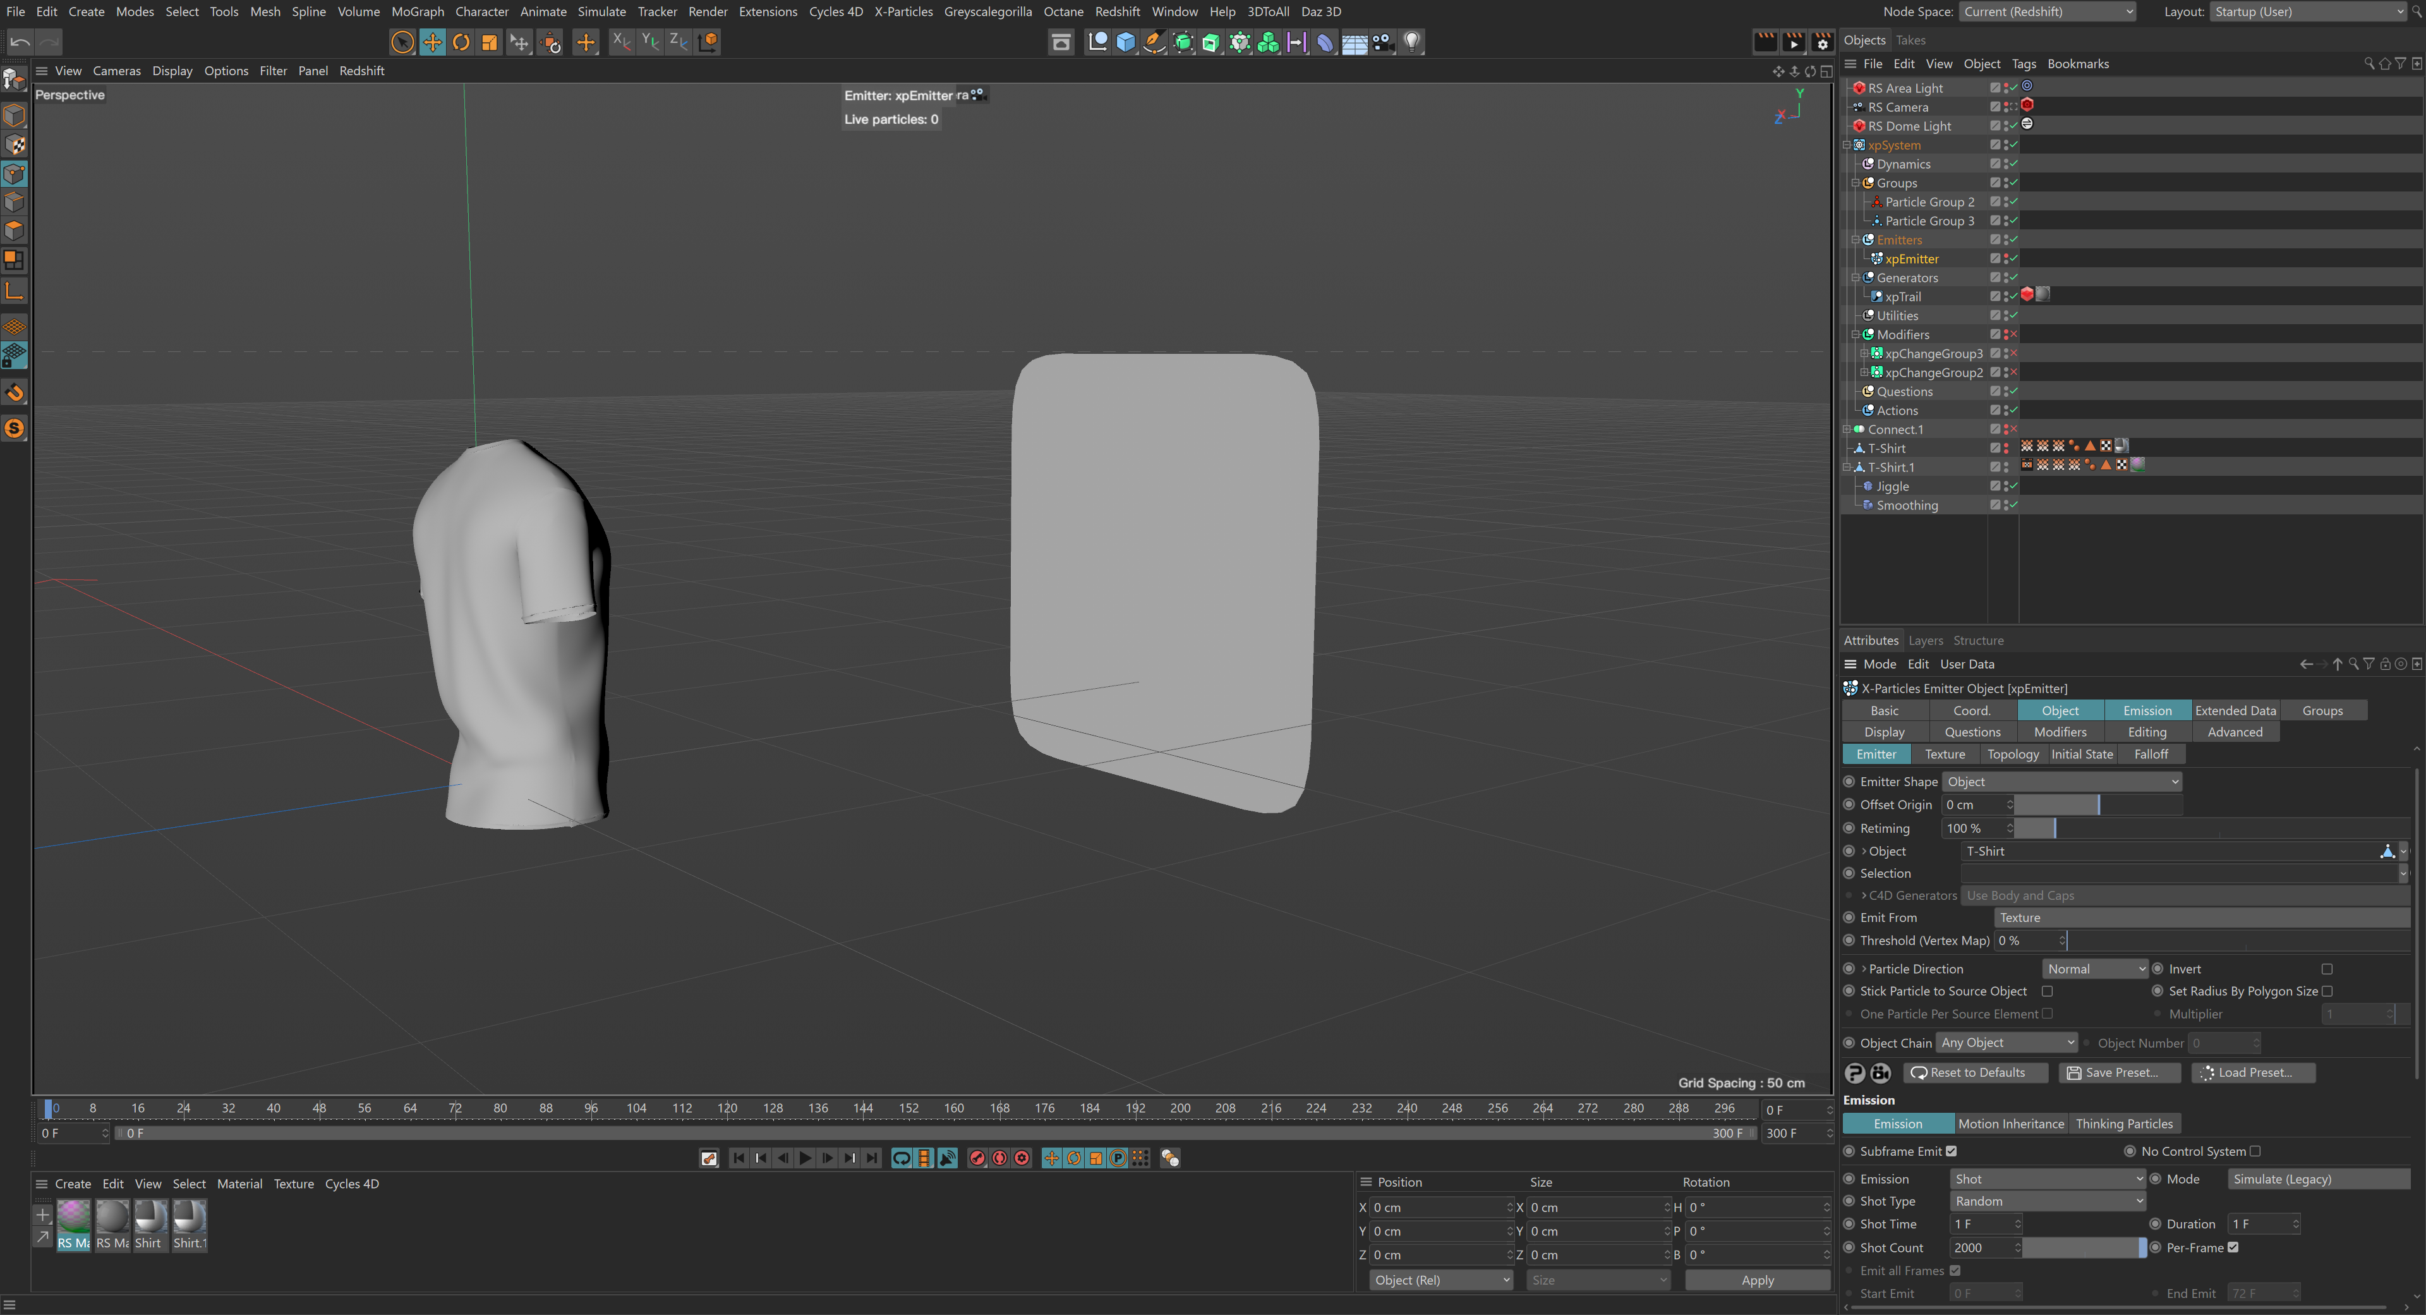The width and height of the screenshot is (2426, 1315).
Task: Adjust the Retiming slider
Action: coord(2211,828)
